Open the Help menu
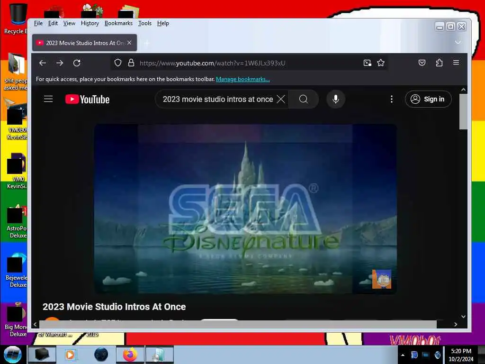The height and width of the screenshot is (364, 485). (x=163, y=23)
